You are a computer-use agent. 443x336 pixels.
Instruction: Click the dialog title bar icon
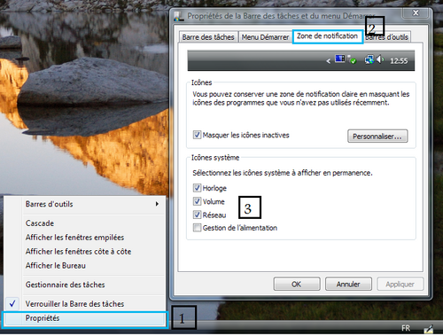[x=178, y=16]
